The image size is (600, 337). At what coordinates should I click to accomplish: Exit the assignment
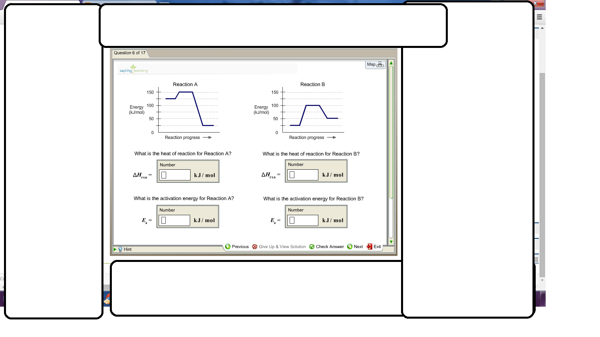point(374,247)
